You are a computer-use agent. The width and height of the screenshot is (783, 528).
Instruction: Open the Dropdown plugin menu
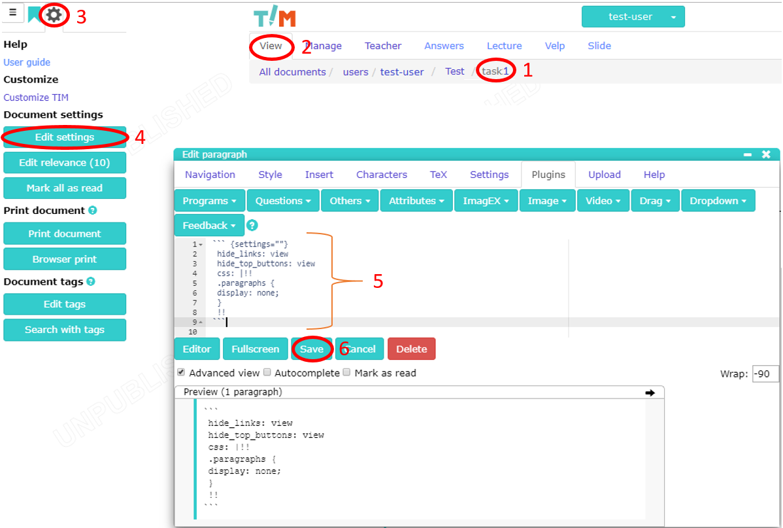pos(718,200)
